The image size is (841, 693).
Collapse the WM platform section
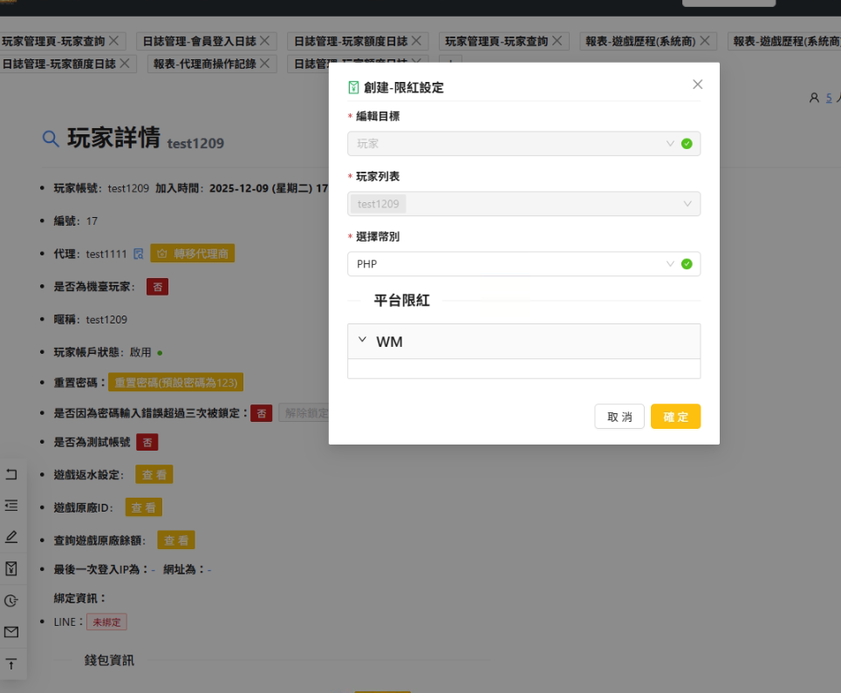(362, 341)
